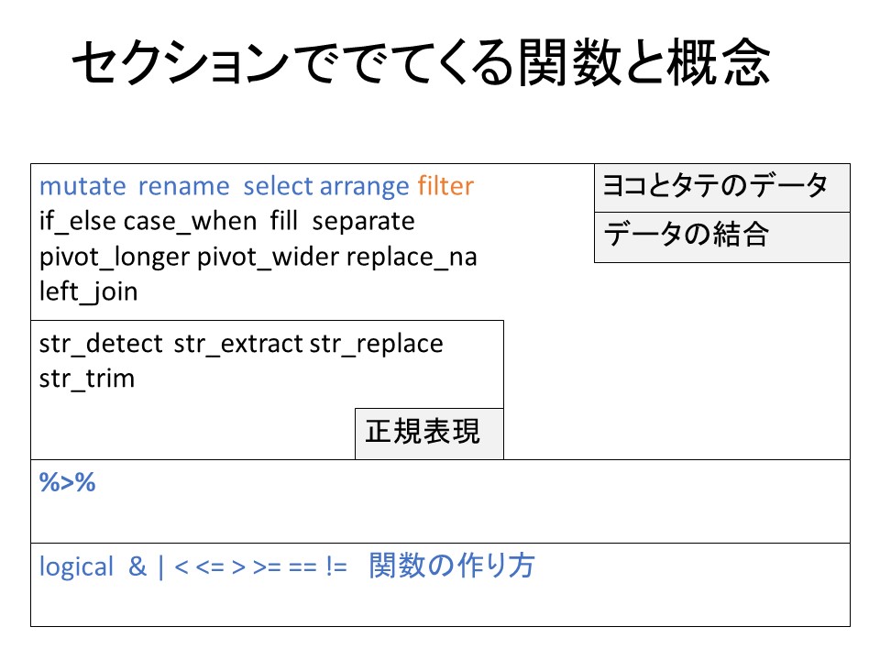Click the %>% pipe operator text

tap(68, 483)
